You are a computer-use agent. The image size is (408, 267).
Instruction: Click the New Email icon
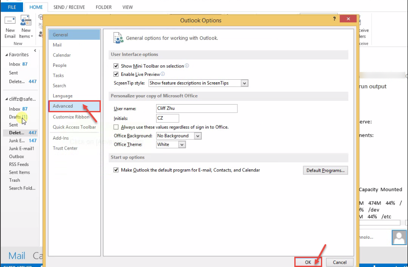point(10,27)
